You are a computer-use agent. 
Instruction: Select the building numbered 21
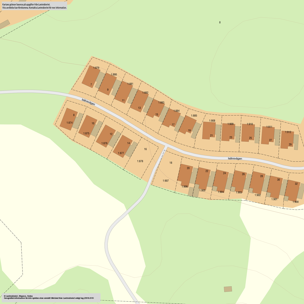(209, 130)
